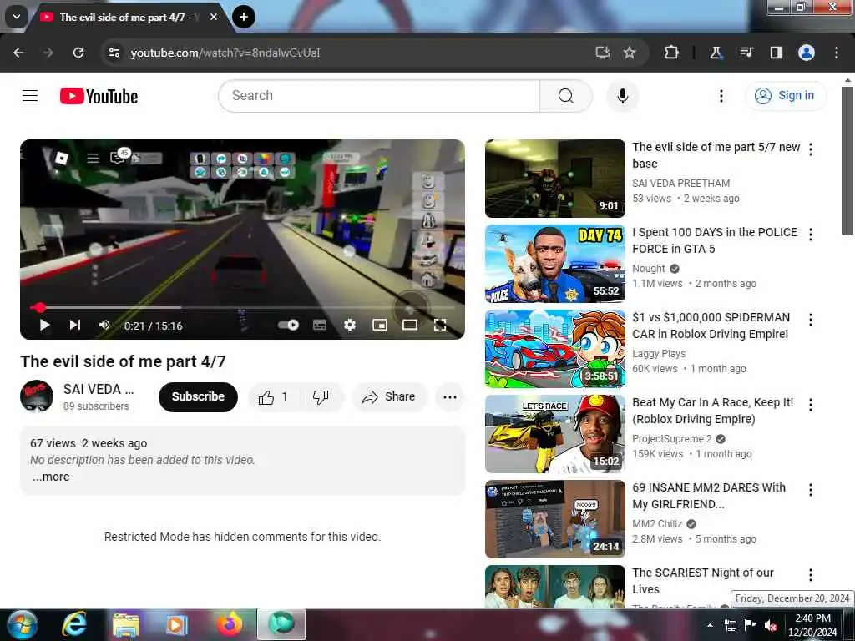Open YouTube settings three-dot menu beside Sign in
Screen dimensions: 855x641
[721, 96]
